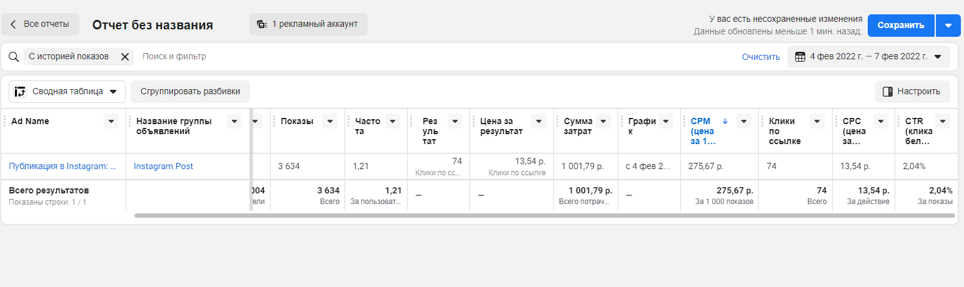This screenshot has width=964, height=287.
Task: Open the Настроить panel
Action: (912, 91)
